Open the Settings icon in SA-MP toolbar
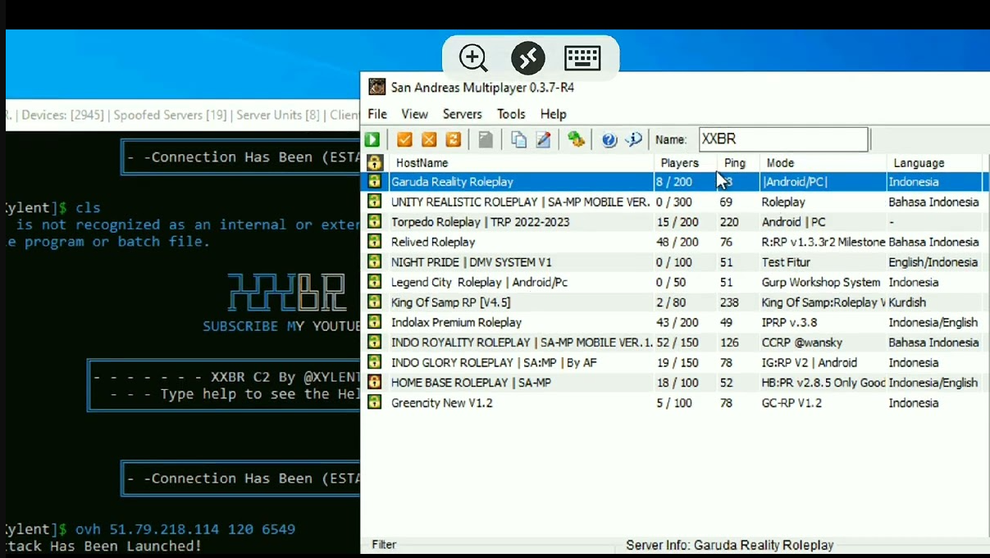Viewport: 990px width, 558px height. pyautogui.click(x=577, y=140)
